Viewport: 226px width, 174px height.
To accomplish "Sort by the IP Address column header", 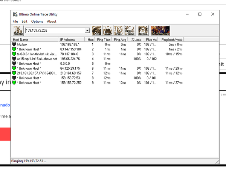I will tap(71, 40).
